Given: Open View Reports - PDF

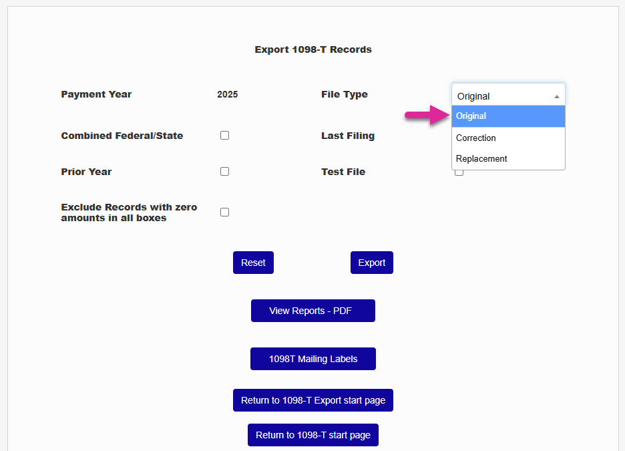Looking at the screenshot, I should (x=312, y=311).
